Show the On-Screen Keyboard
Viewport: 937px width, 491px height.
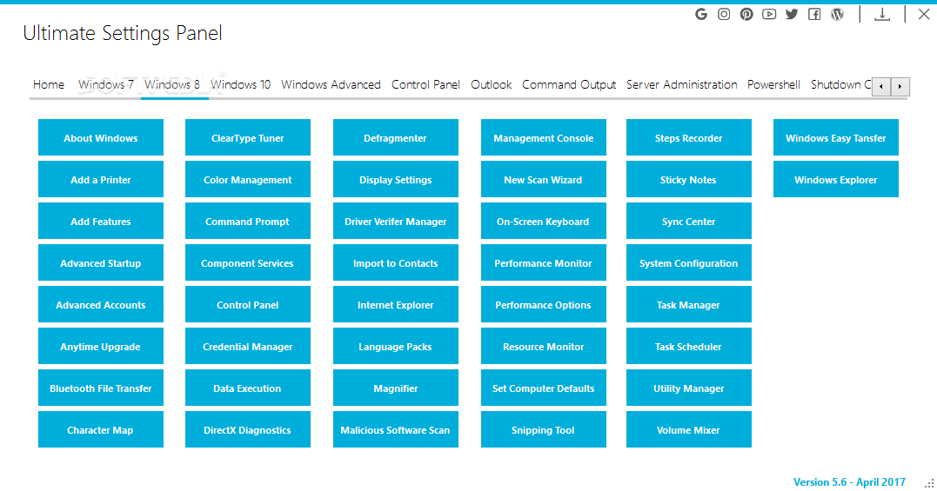coord(544,222)
